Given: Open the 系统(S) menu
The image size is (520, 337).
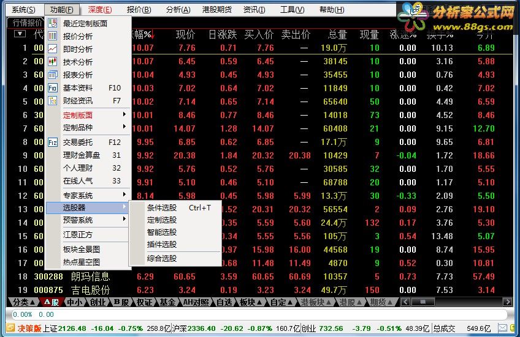Looking at the screenshot, I should pyautogui.click(x=23, y=10).
